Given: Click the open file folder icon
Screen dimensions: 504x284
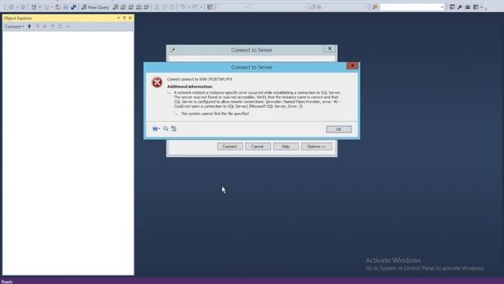Looking at the screenshot, I should click(57, 7).
